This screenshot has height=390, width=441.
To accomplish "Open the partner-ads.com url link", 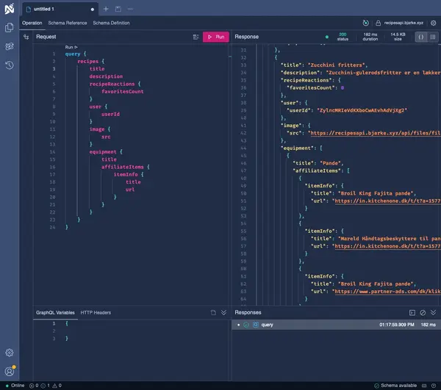I will click(x=387, y=292).
